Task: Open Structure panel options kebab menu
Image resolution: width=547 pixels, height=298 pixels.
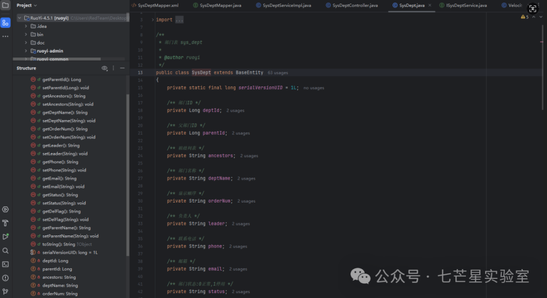Action: [113, 68]
